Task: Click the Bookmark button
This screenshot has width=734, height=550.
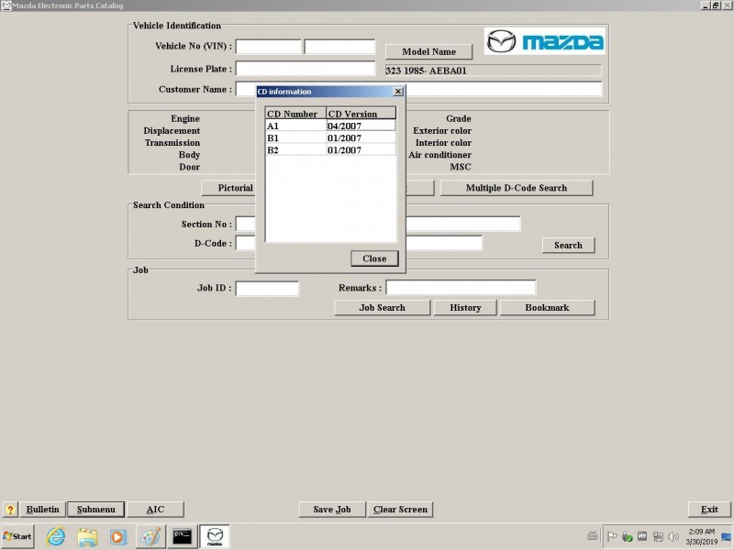Action: 547,307
